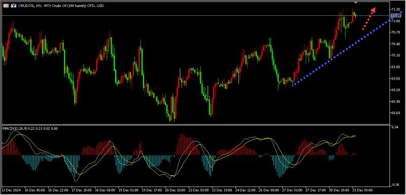The height and width of the screenshot is (195, 406).
Task: Show the One Click Trading panel icon
Action: click(14, 6)
